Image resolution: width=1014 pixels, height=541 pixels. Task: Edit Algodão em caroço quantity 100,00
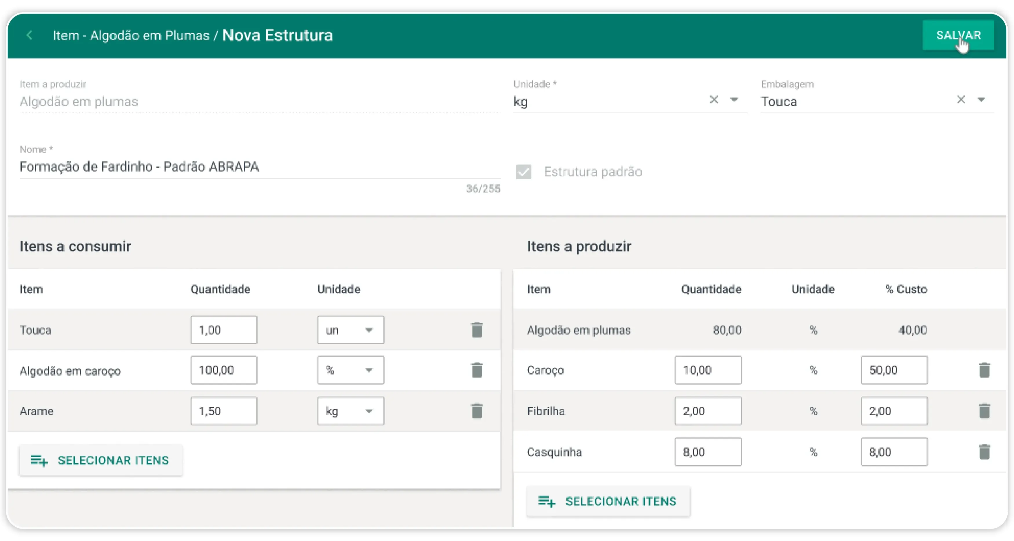(x=224, y=370)
